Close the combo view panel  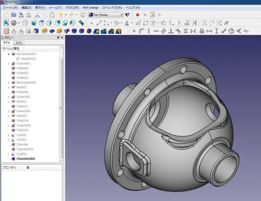click(x=62, y=37)
